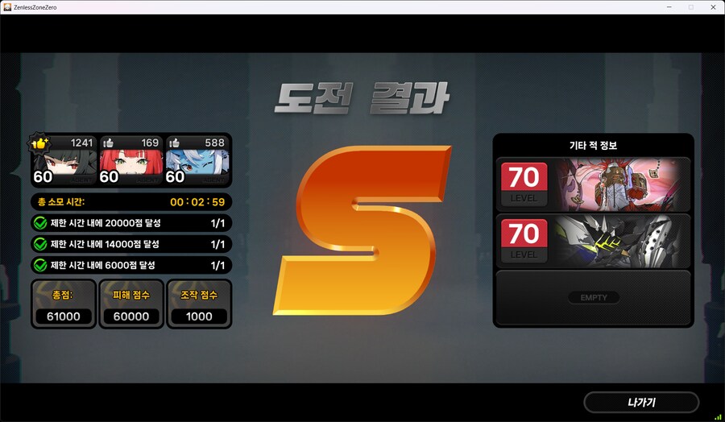Image resolution: width=725 pixels, height=422 pixels.
Task: Click the EMPTY enemy slot
Action: pos(593,298)
